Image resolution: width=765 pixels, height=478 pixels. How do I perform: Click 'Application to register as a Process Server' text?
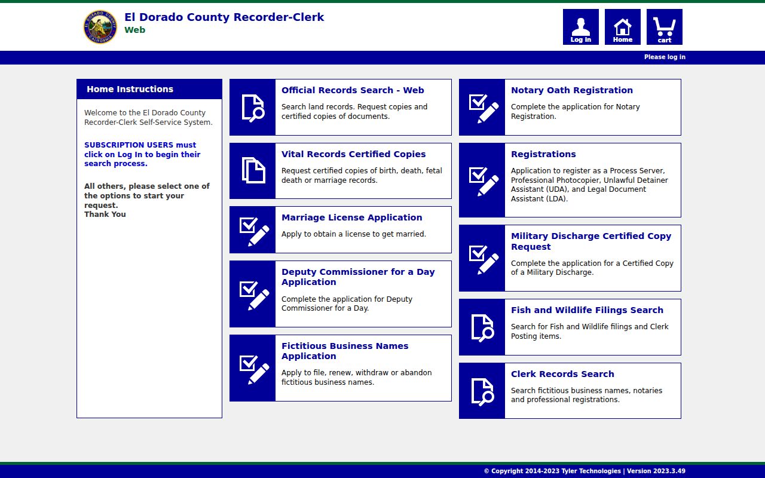[x=589, y=185]
